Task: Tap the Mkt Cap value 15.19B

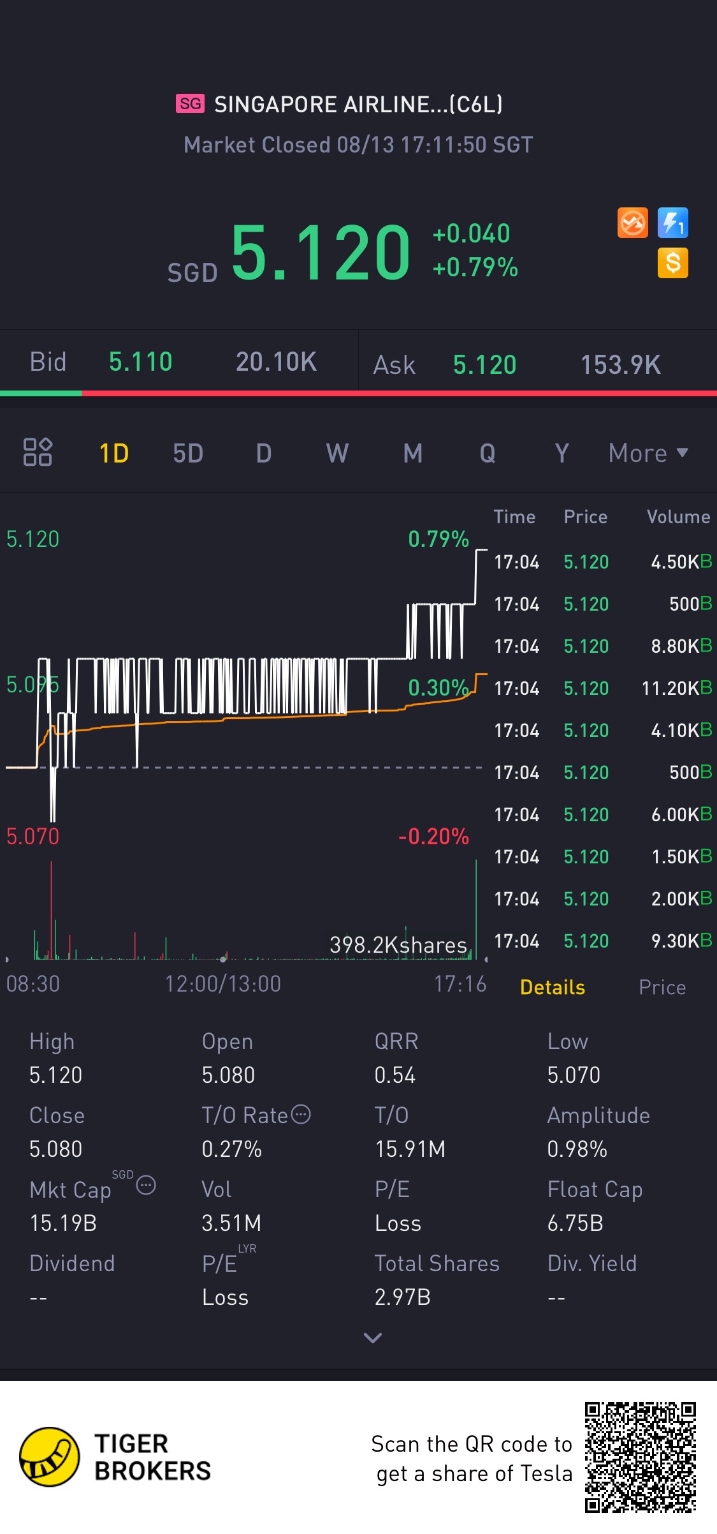Action: click(63, 1223)
